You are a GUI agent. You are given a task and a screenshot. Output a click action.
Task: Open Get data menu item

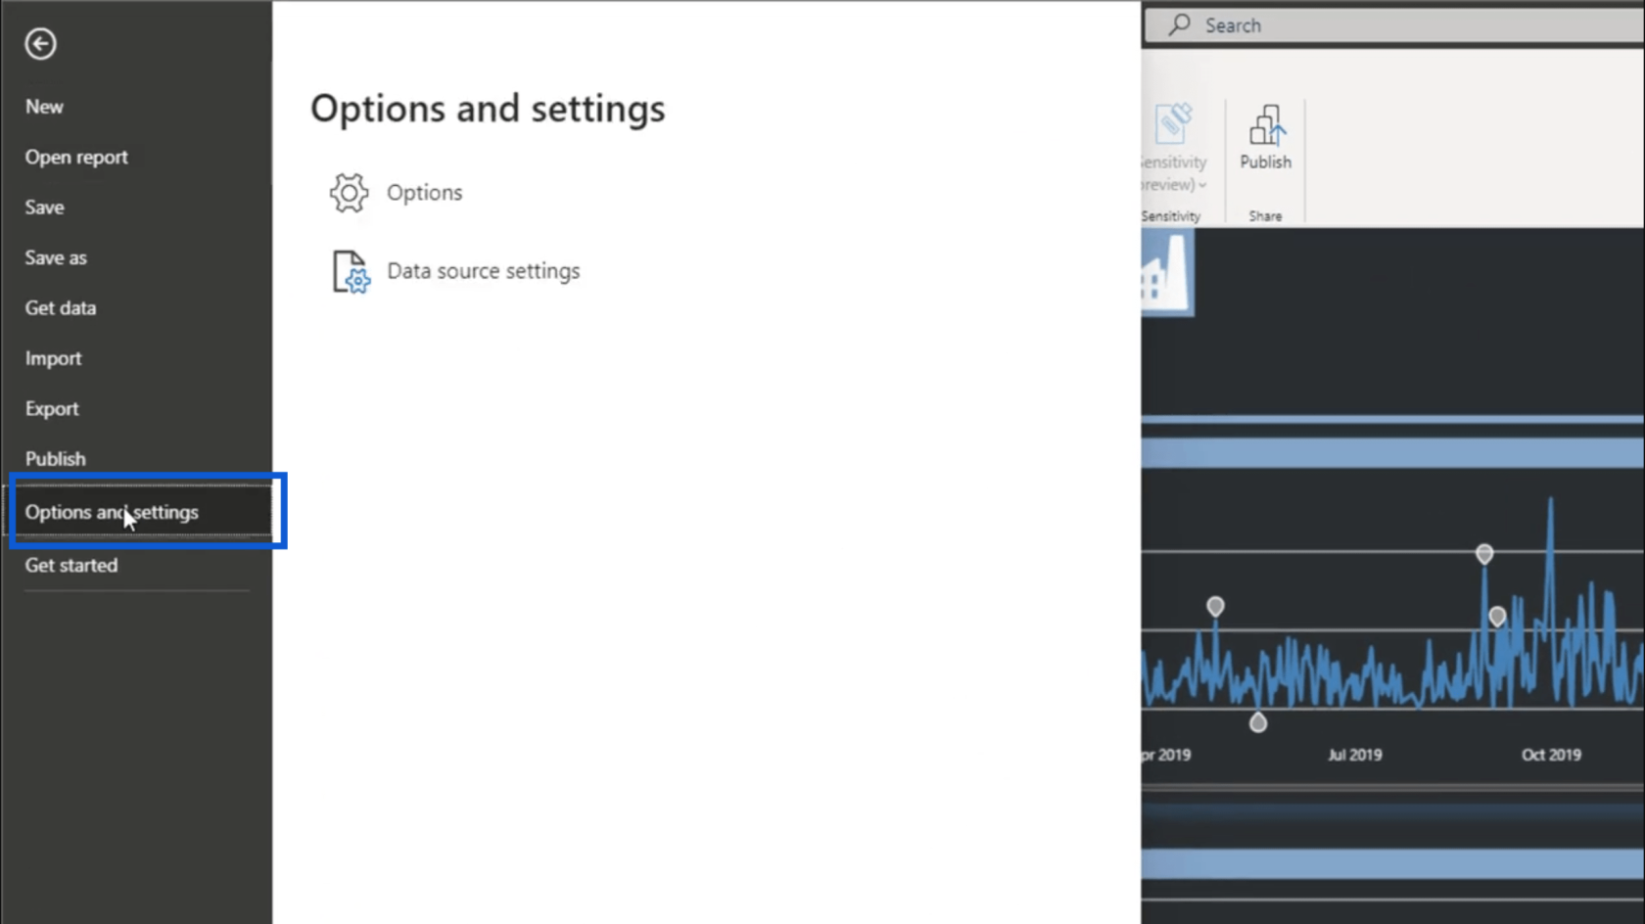[x=61, y=308]
